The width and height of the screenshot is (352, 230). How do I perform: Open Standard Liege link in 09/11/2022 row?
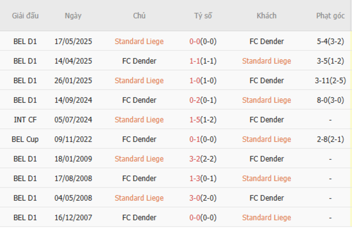(x=266, y=139)
